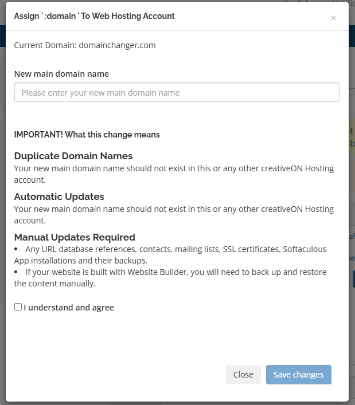This screenshot has height=405, width=355.
Task: Click the 'Automatic Updates' heading
Action: pos(59,196)
